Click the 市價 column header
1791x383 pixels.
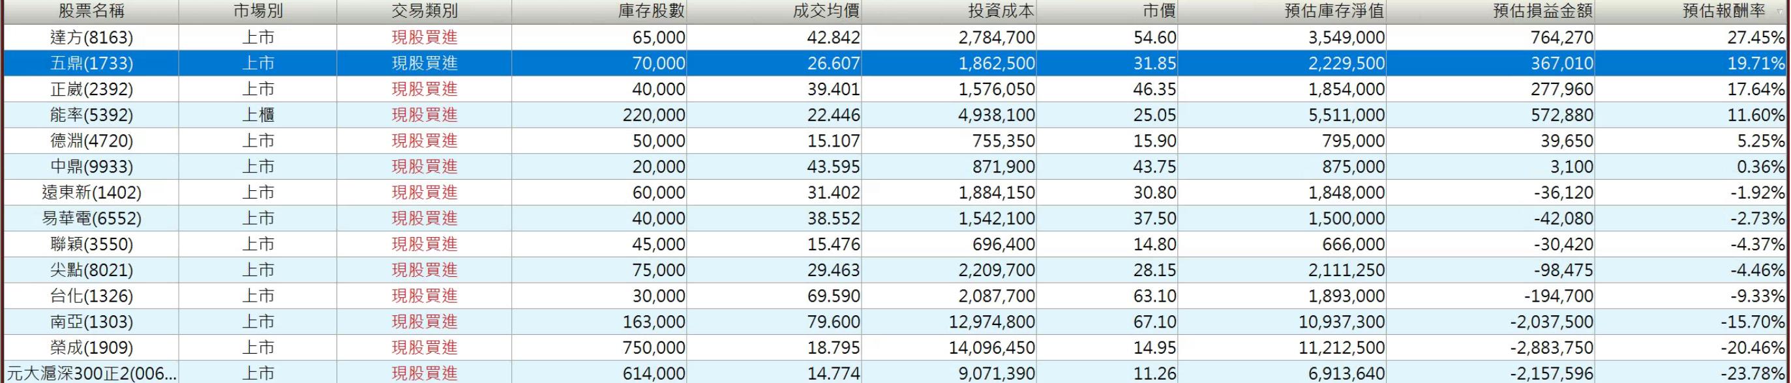point(1107,11)
